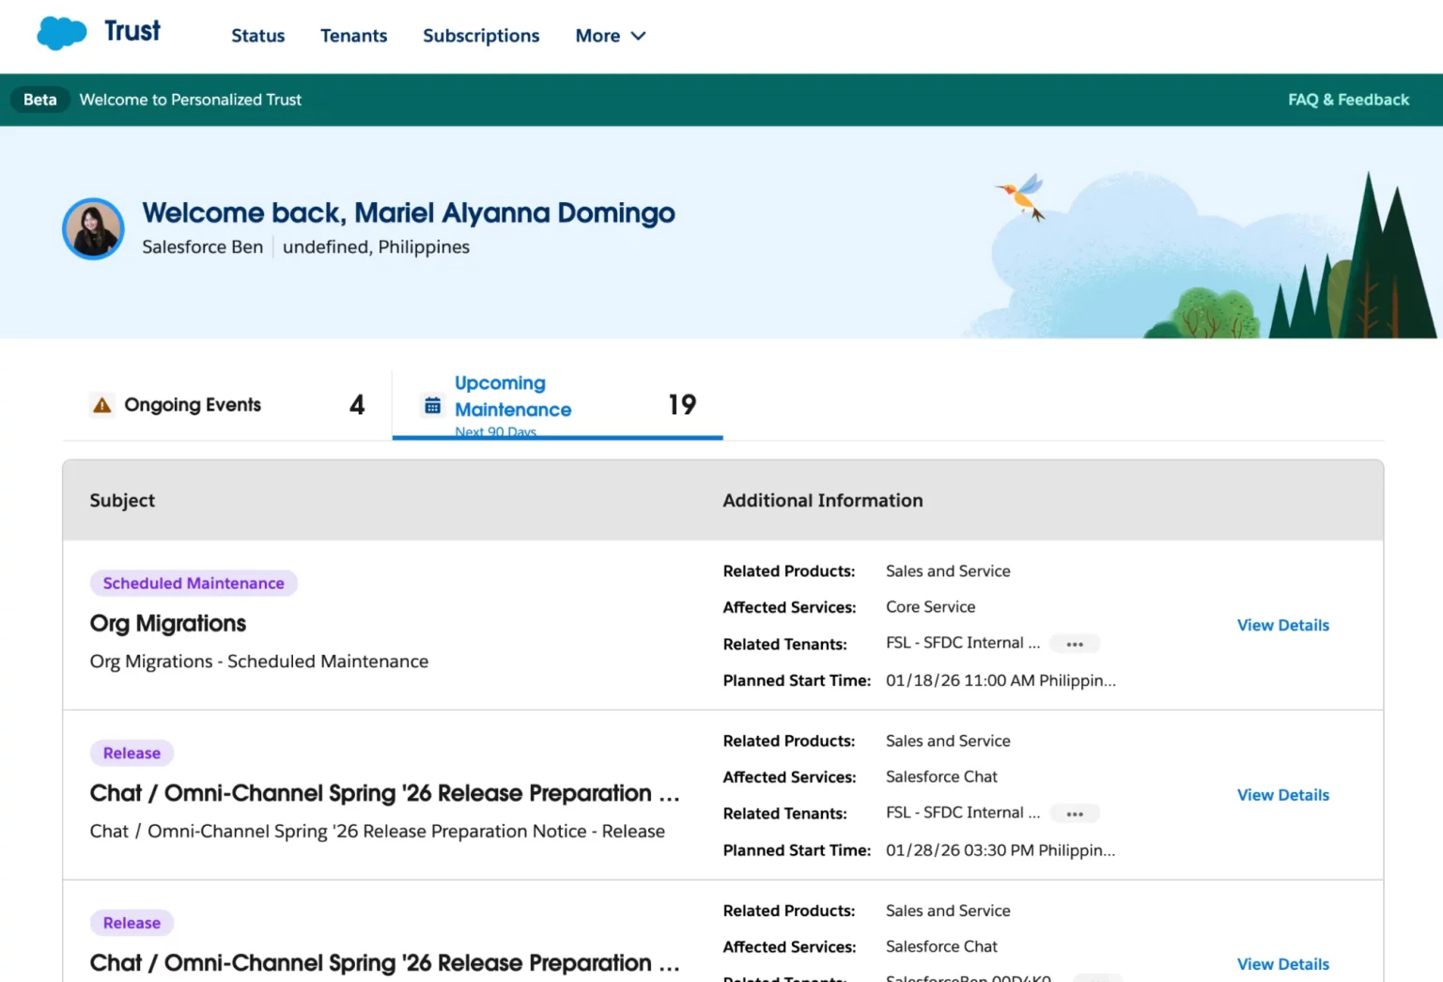Open Subscriptions from the top nav

coord(481,36)
